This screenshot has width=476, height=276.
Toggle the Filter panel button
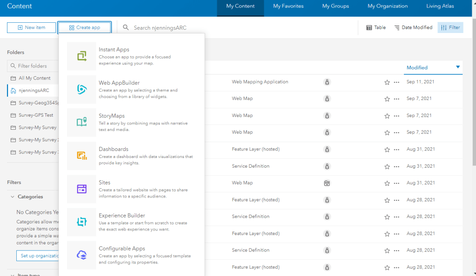pyautogui.click(x=450, y=27)
